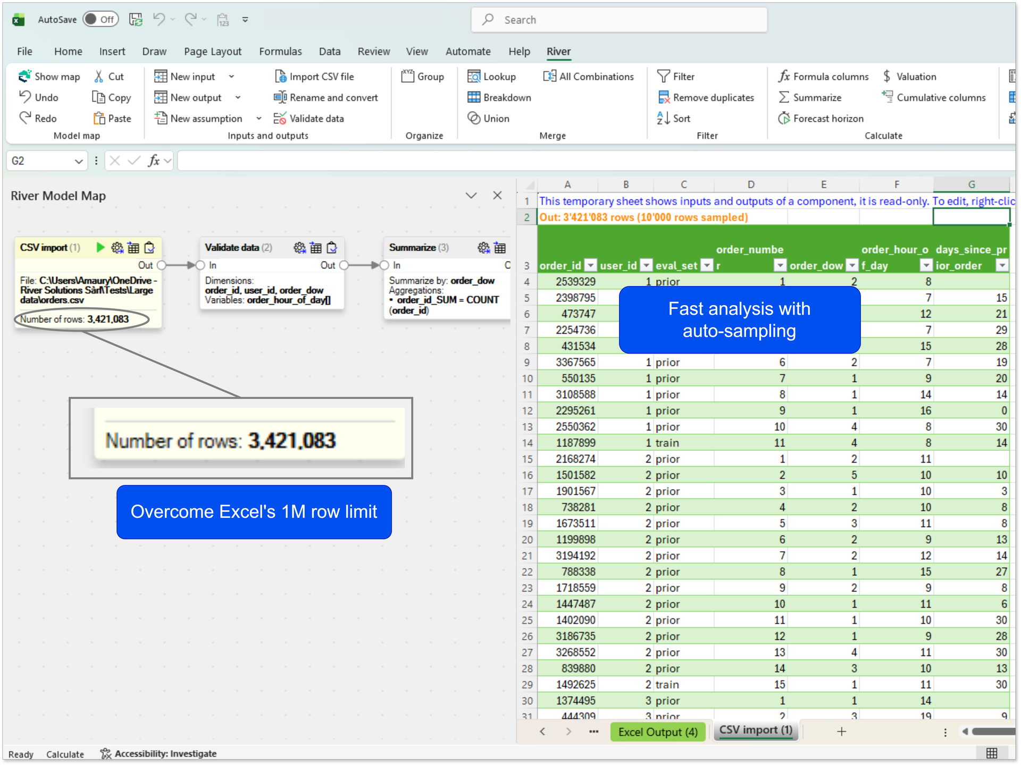Image resolution: width=1021 pixels, height=765 pixels.
Task: Expand the Name Box dropdown
Action: pyautogui.click(x=79, y=161)
